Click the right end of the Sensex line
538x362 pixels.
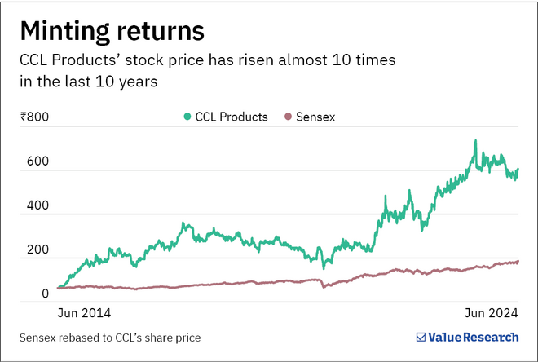point(518,262)
